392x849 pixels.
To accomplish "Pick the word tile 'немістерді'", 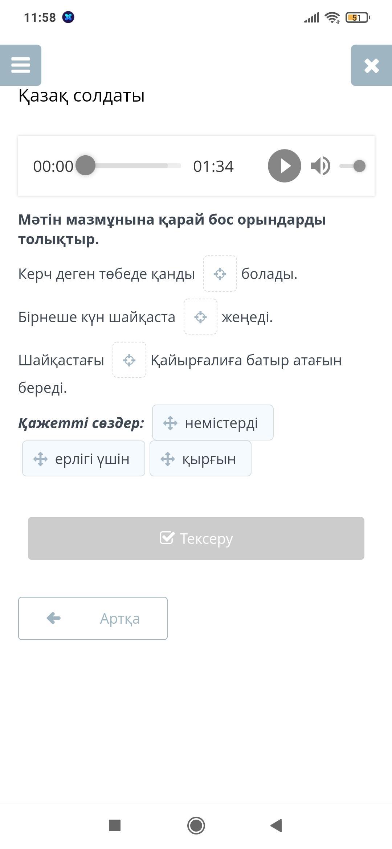I will (213, 423).
